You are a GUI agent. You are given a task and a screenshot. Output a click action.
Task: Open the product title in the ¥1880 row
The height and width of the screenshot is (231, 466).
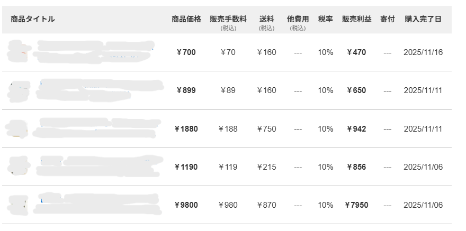click(98, 128)
